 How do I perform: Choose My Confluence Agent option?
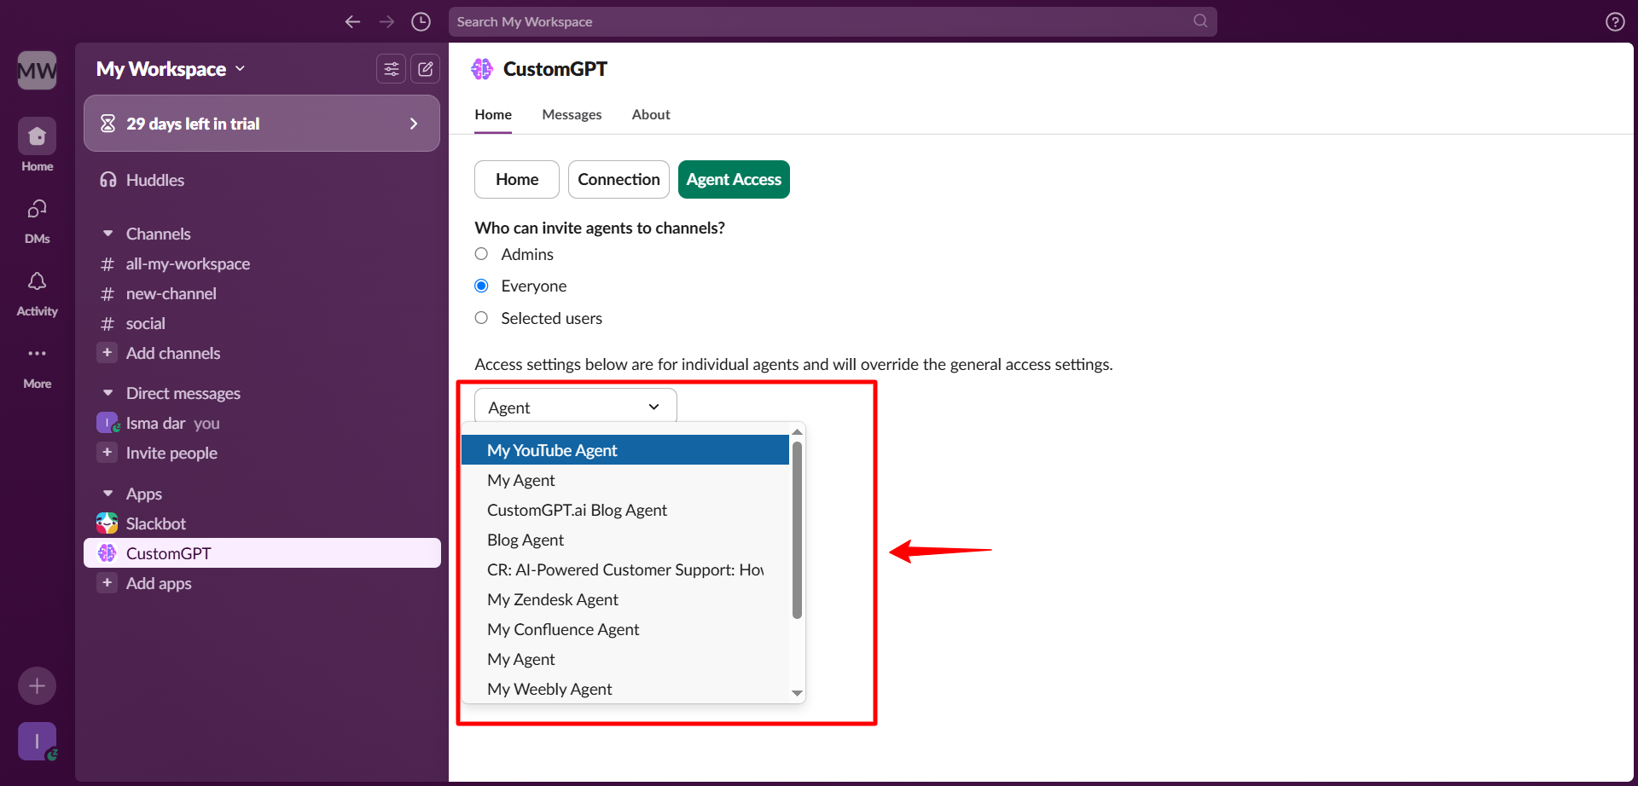point(625,629)
